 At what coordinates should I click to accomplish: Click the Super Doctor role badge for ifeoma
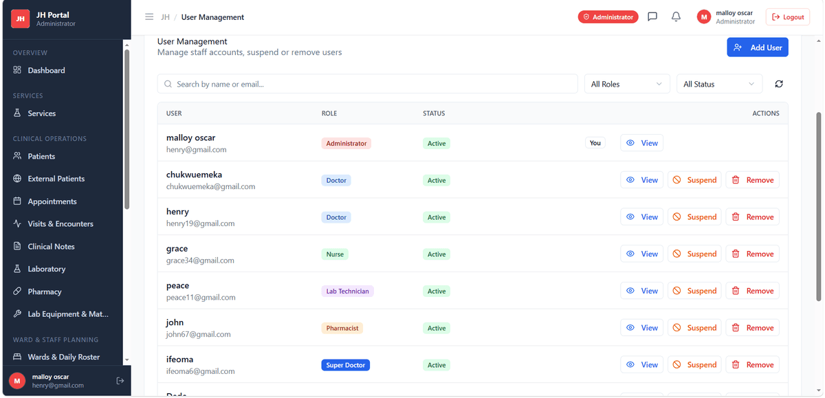(x=346, y=365)
